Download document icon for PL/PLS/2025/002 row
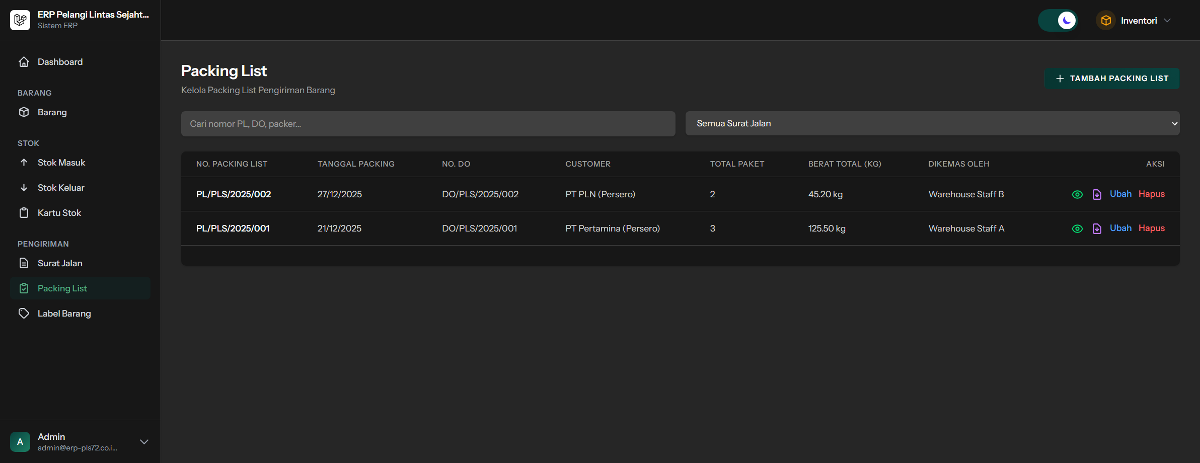 [1097, 194]
